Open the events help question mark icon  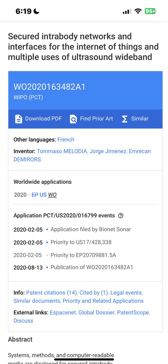[x=121, y=216]
